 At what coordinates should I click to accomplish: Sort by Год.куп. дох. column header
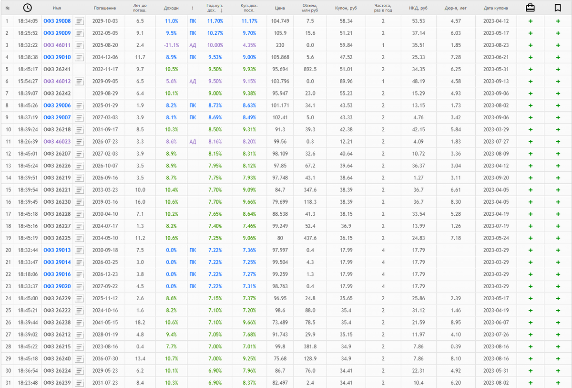[215, 8]
